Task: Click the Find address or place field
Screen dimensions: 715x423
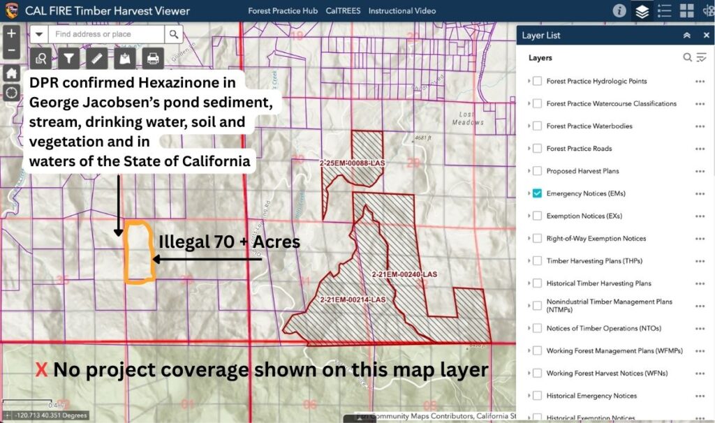Action: coord(106,34)
